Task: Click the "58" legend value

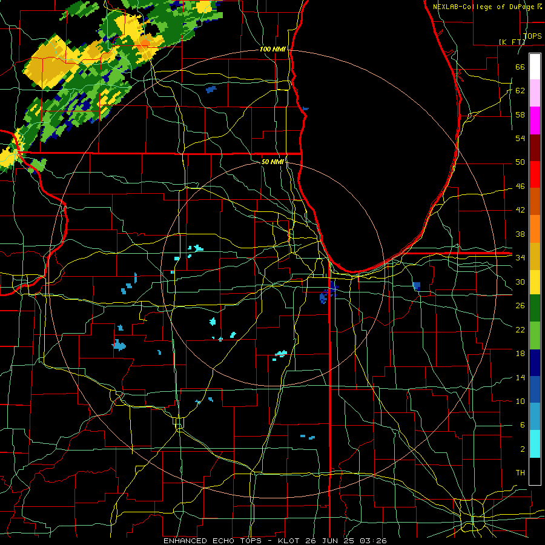Action: tap(520, 114)
